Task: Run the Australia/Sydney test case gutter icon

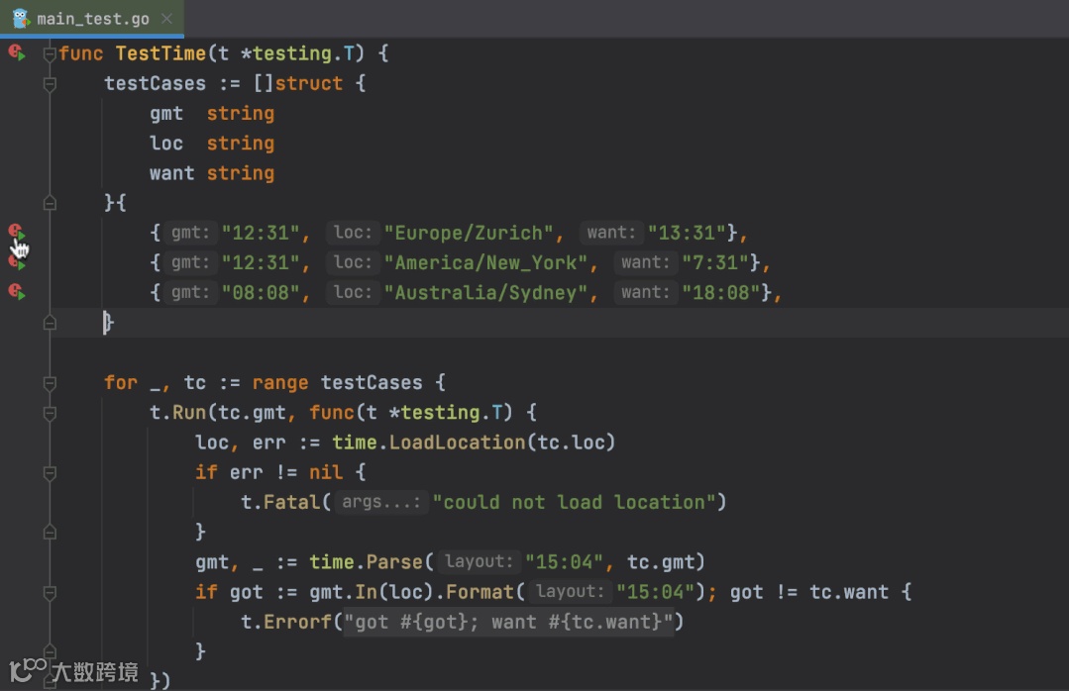Action: coord(17,292)
